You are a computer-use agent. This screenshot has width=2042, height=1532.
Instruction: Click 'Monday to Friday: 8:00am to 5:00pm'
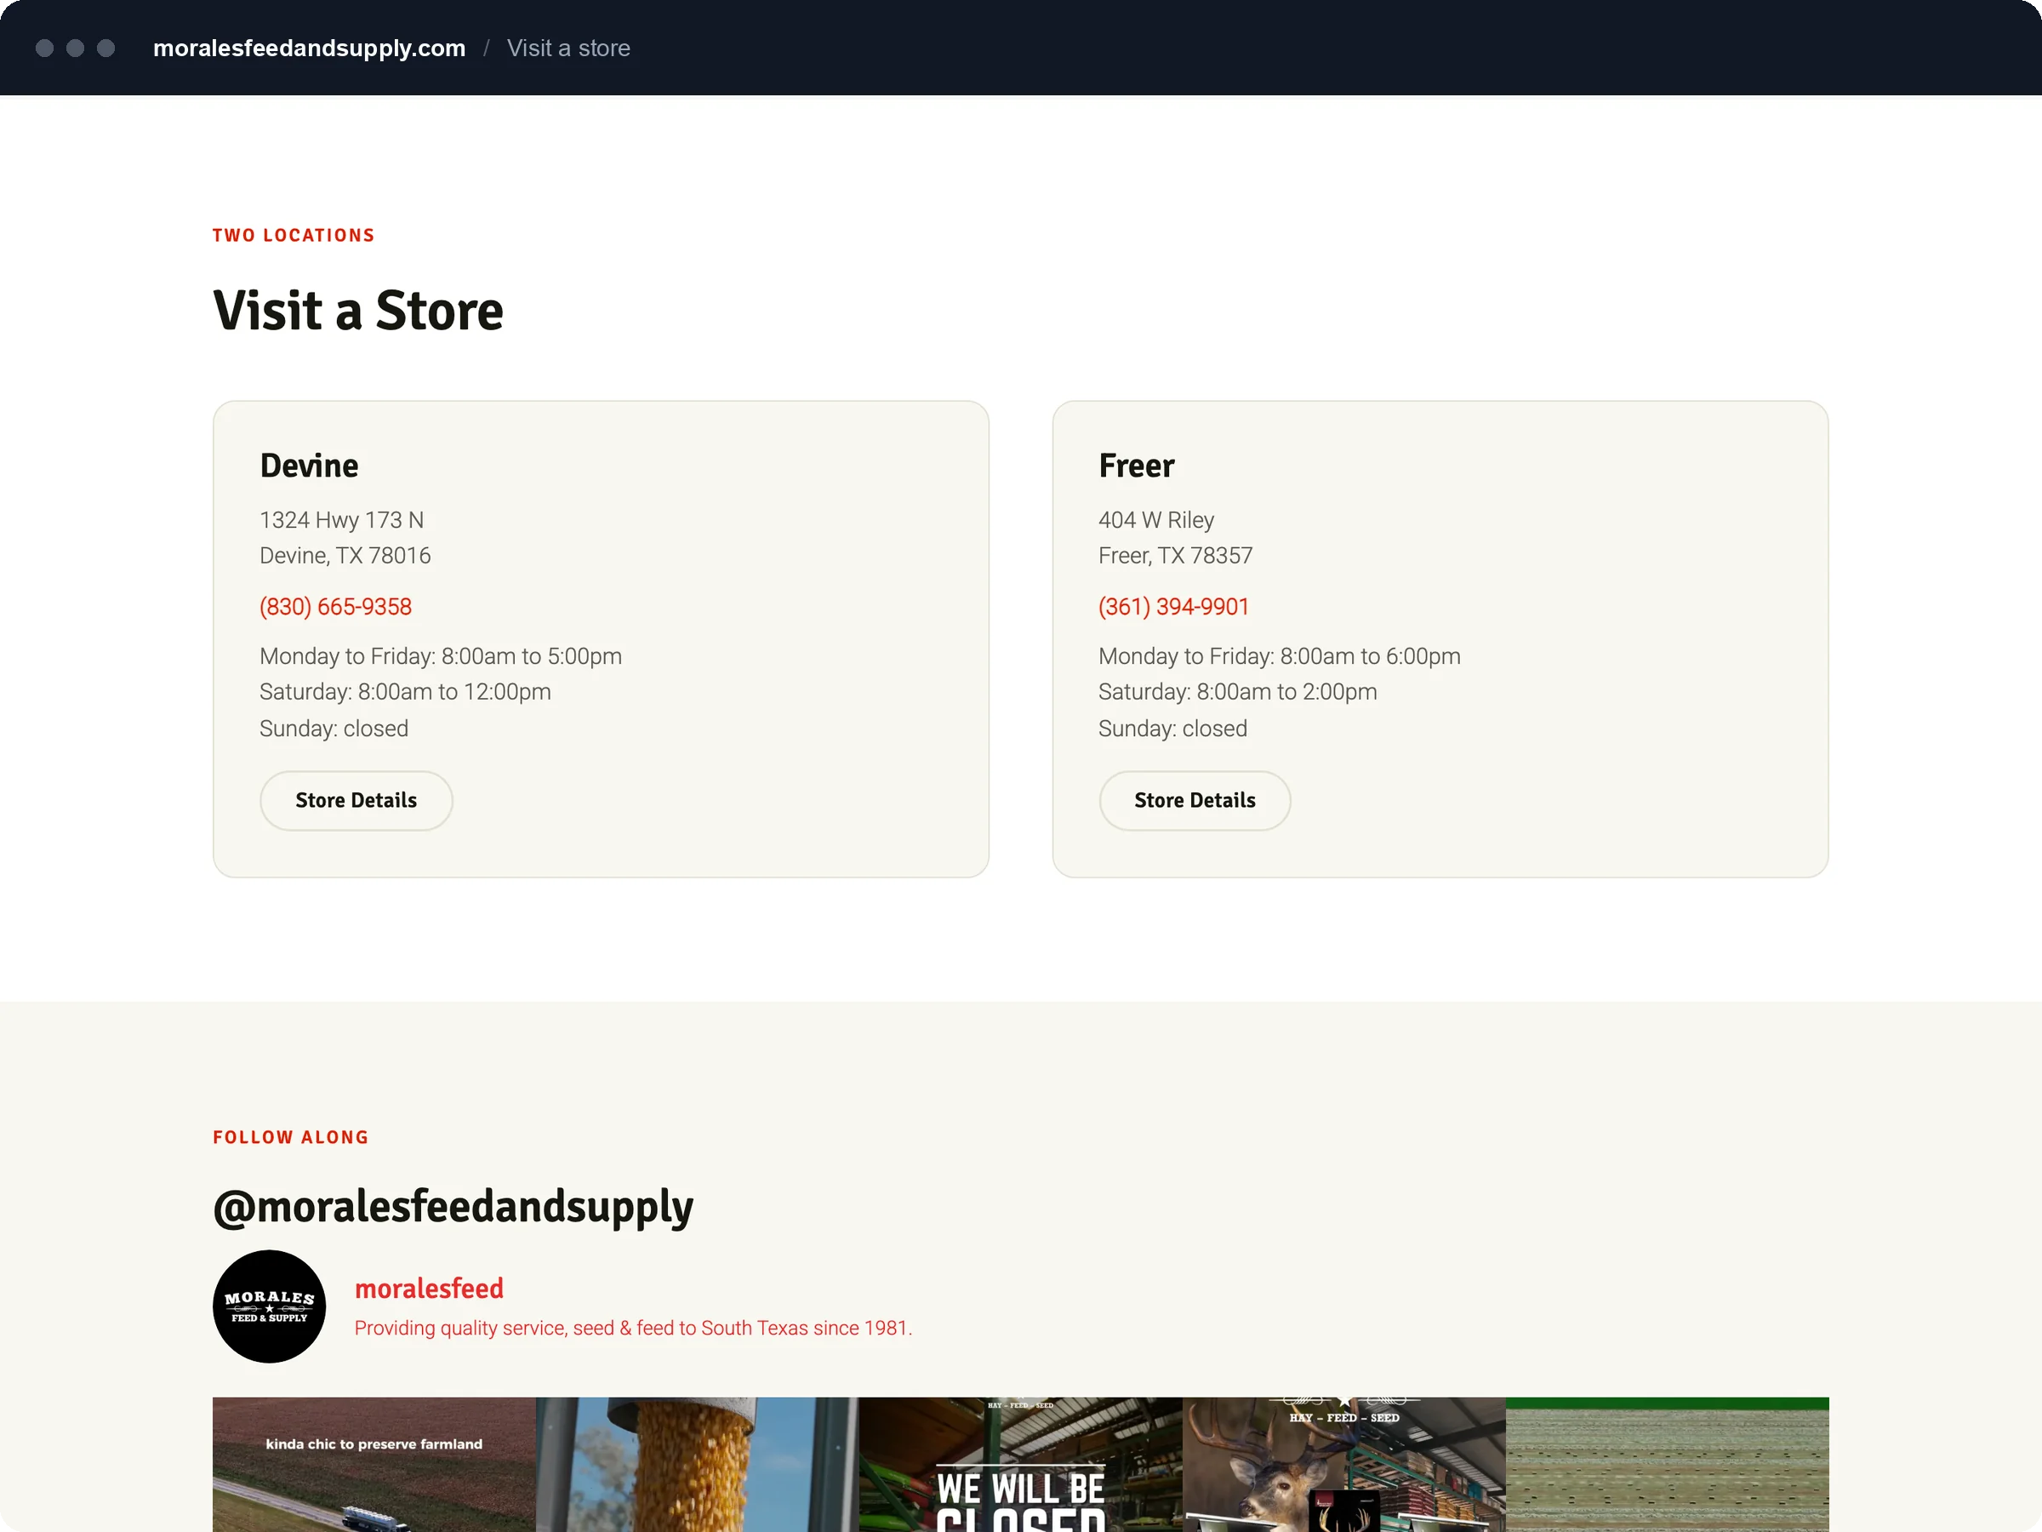(x=441, y=656)
